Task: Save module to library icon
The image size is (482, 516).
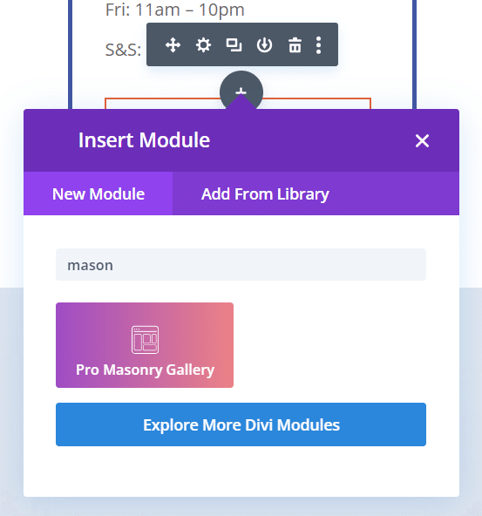Action: [264, 45]
